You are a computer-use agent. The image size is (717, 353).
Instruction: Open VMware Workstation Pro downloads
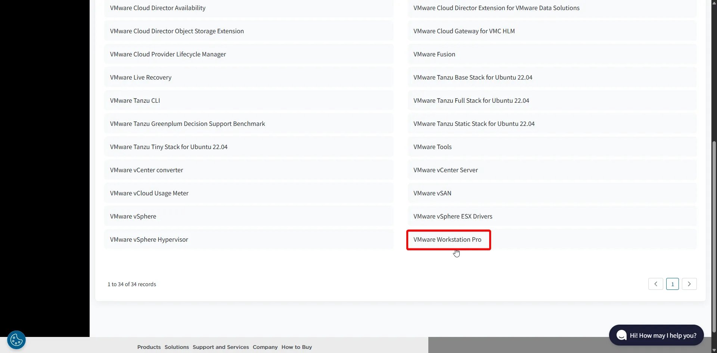tap(552, 239)
